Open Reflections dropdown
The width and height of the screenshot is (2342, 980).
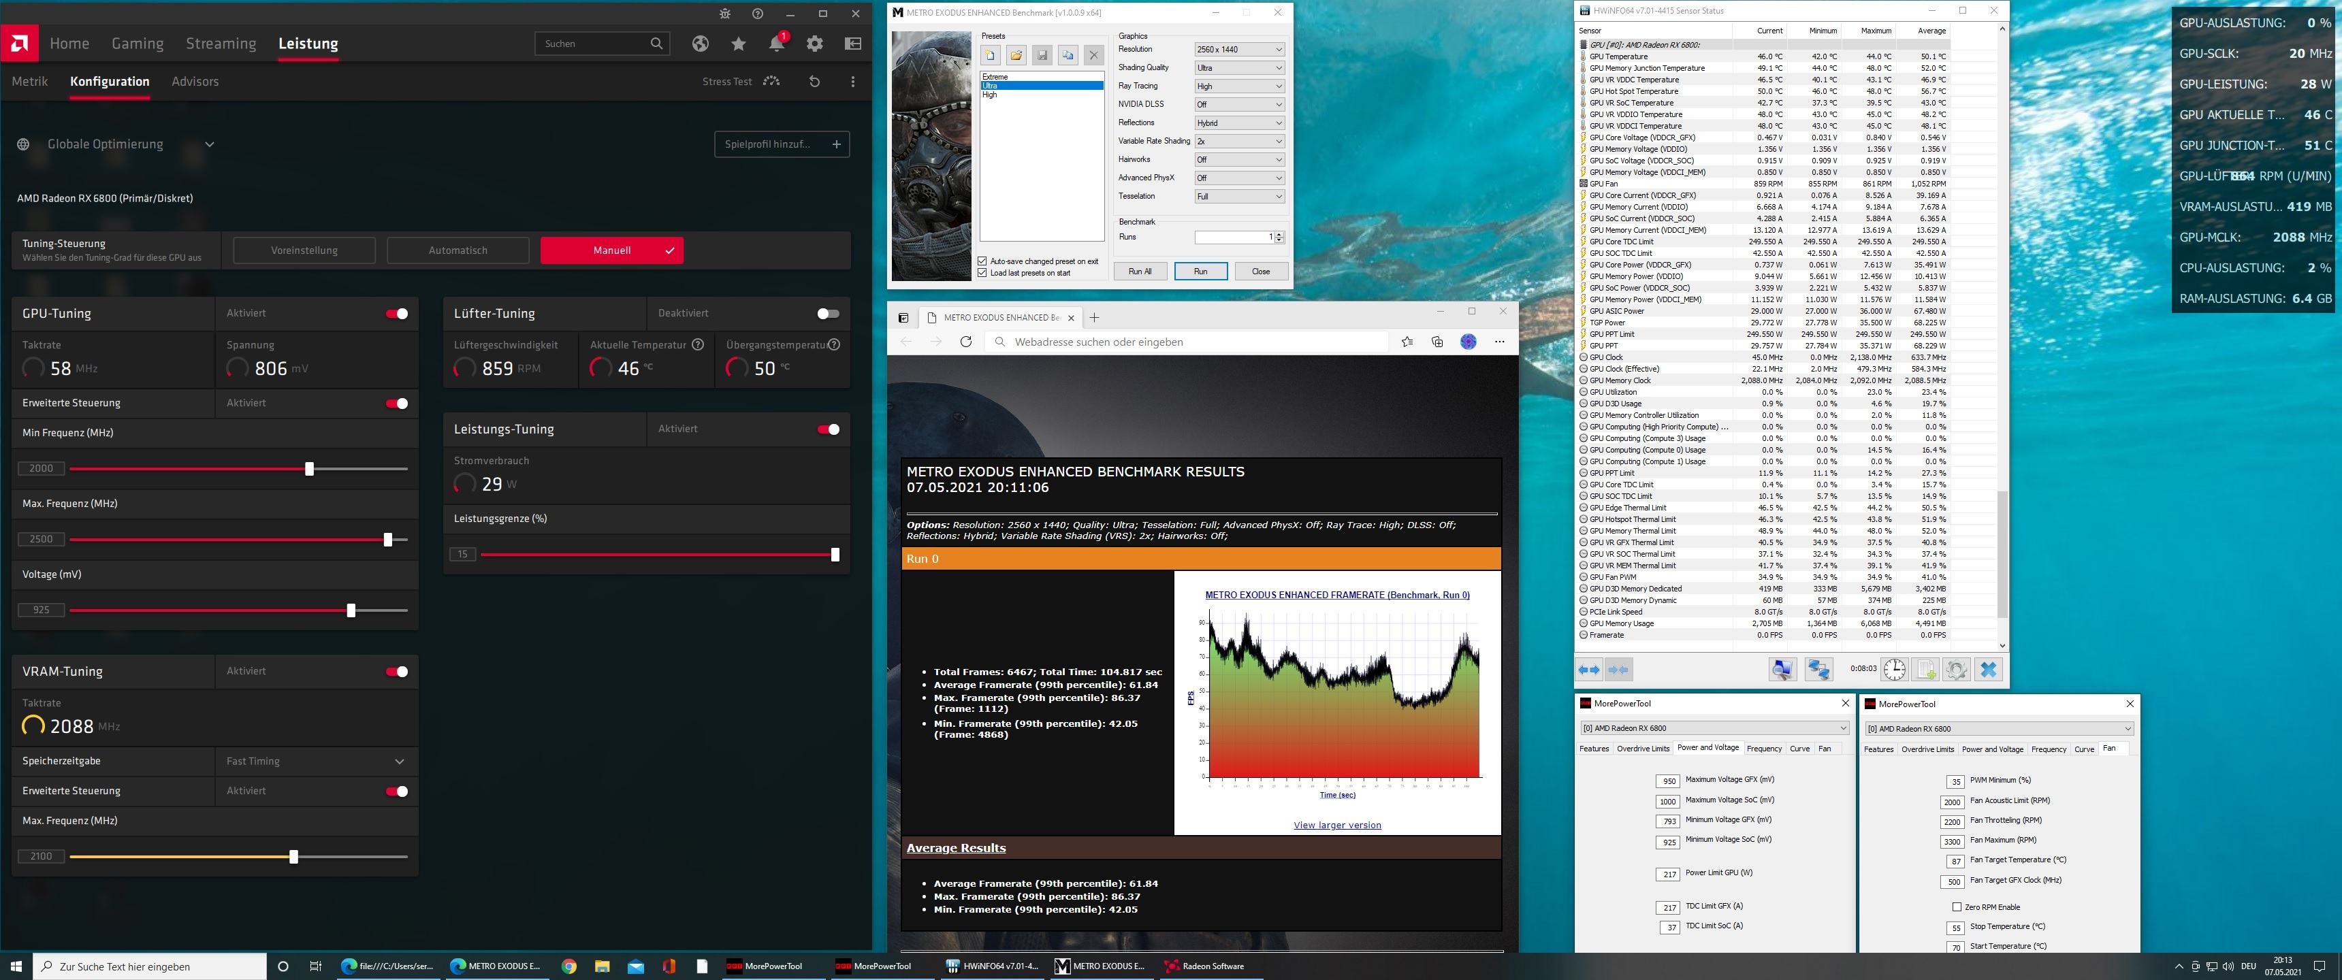pyautogui.click(x=1240, y=122)
